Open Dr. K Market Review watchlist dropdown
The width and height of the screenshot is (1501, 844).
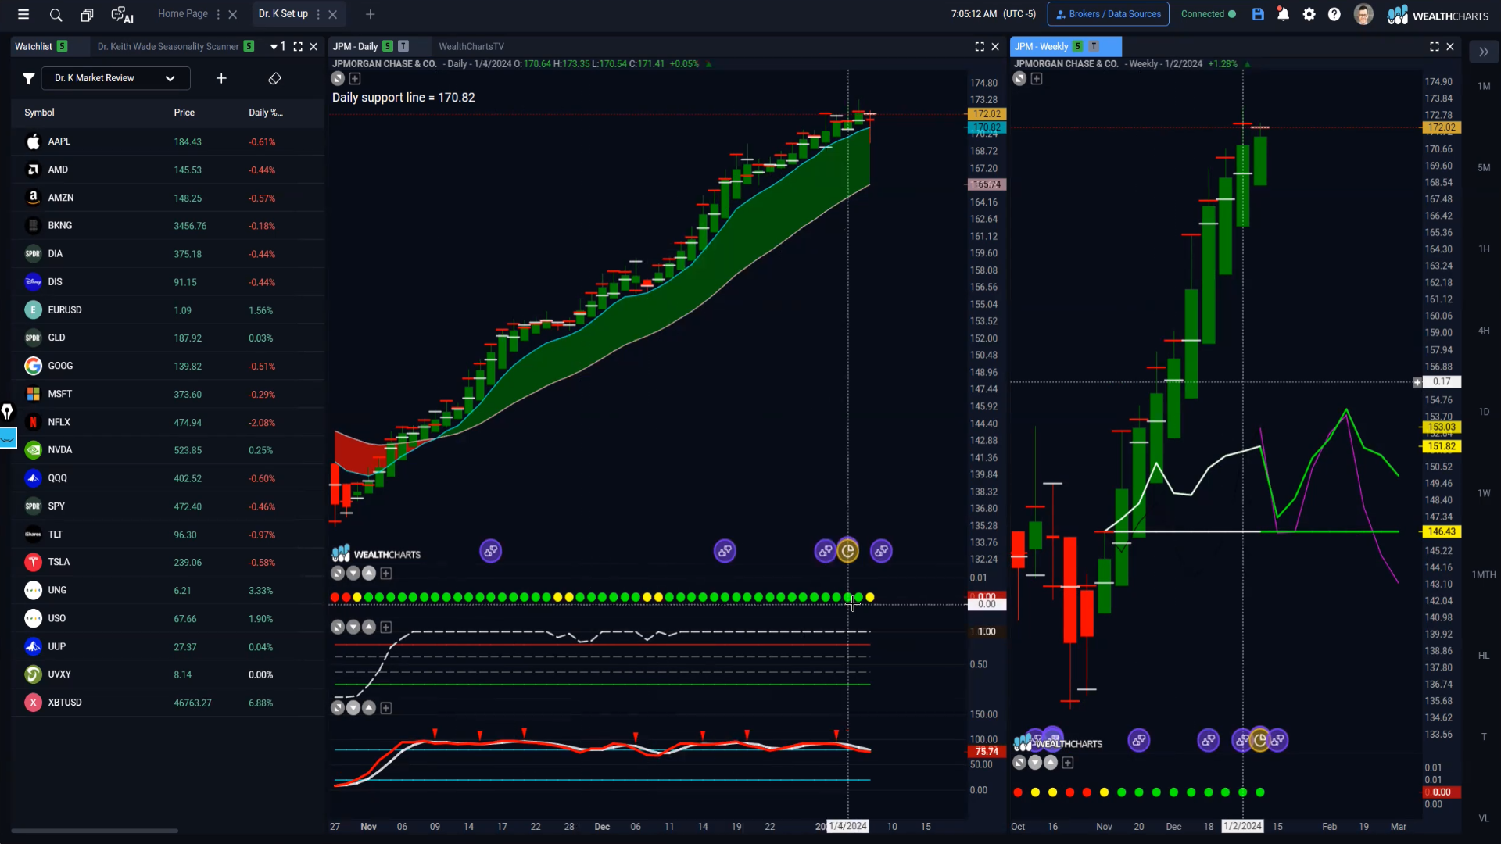(116, 78)
